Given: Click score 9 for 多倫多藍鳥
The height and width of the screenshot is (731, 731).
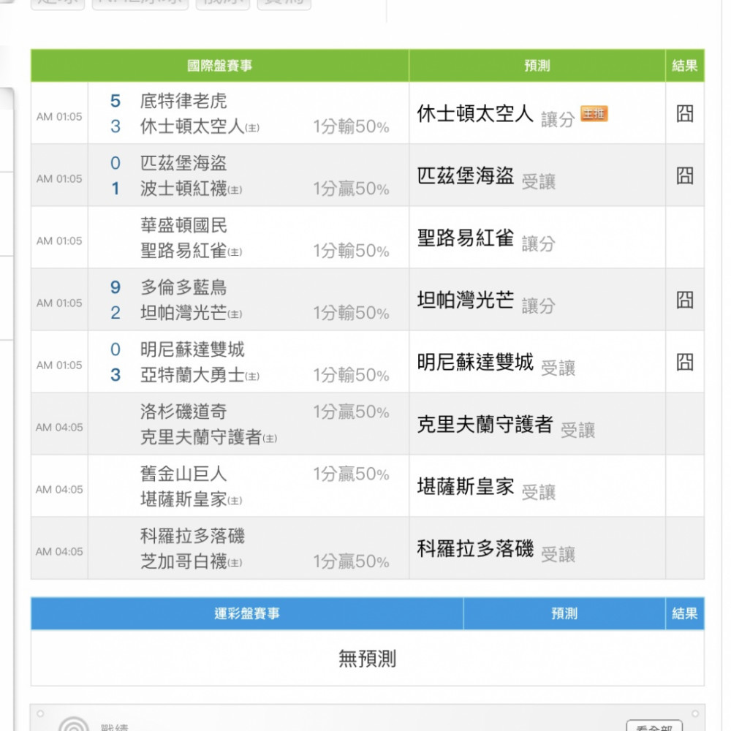Looking at the screenshot, I should (x=115, y=287).
